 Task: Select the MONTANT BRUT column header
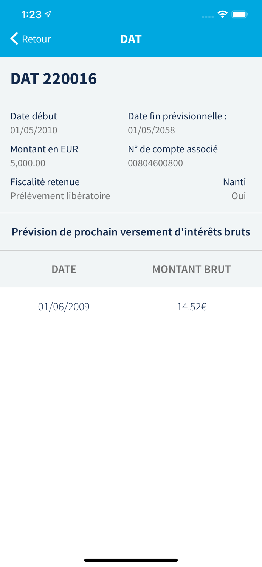coord(191,269)
